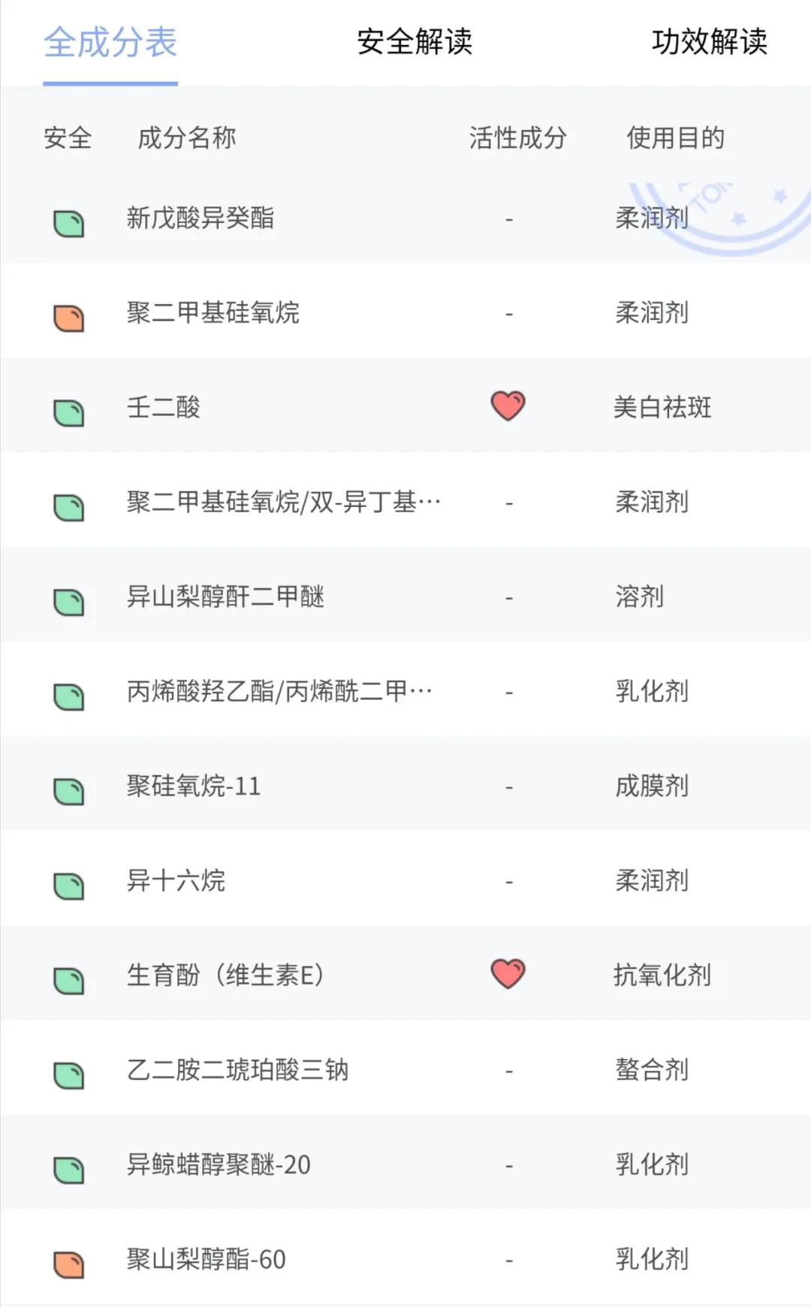Image resolution: width=811 pixels, height=1307 pixels.
Task: Tap green leaf beside 异鲸蜡醇聚醚-20
Action: [68, 1170]
